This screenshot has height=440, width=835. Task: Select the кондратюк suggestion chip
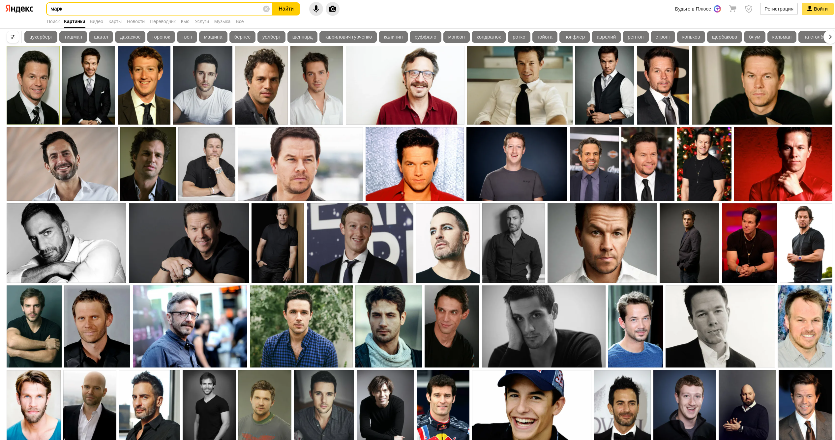(489, 37)
